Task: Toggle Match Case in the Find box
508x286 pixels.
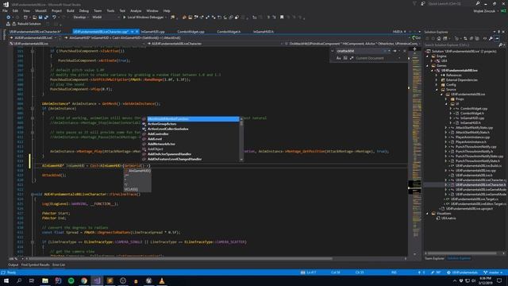Action: 339,58
